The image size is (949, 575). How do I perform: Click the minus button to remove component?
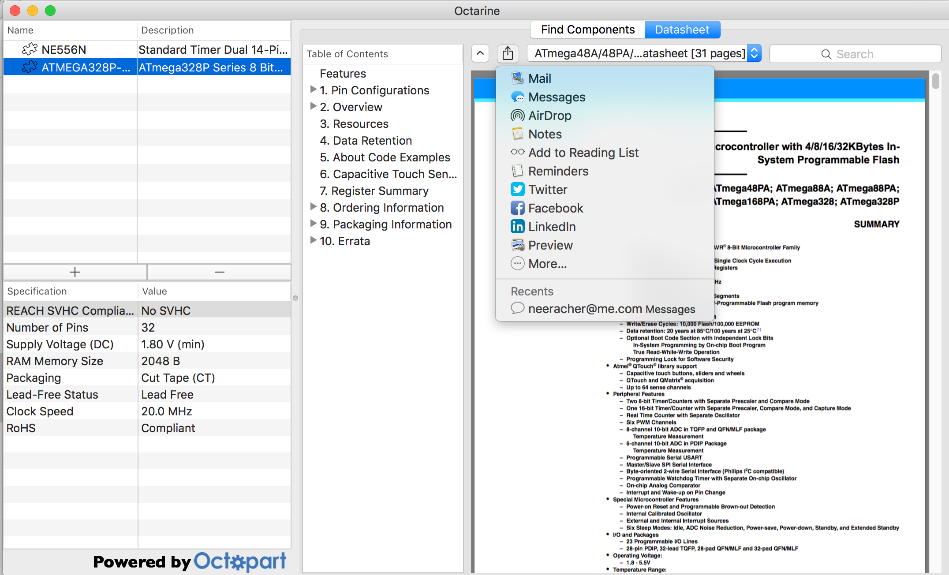tap(219, 272)
